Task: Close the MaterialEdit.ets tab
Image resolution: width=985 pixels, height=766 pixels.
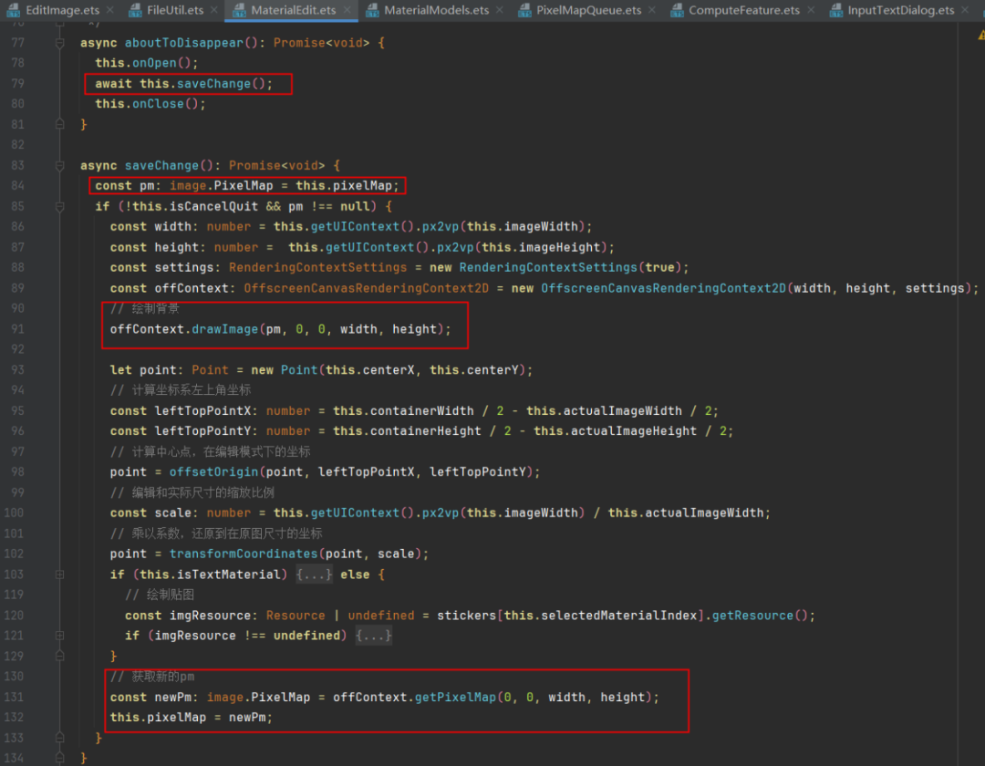Action: [349, 11]
